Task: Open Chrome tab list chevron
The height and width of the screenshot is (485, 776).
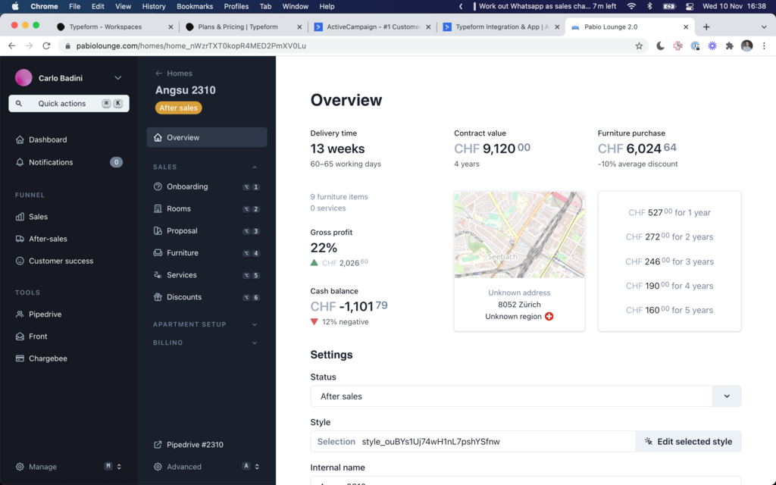Action: pyautogui.click(x=764, y=27)
